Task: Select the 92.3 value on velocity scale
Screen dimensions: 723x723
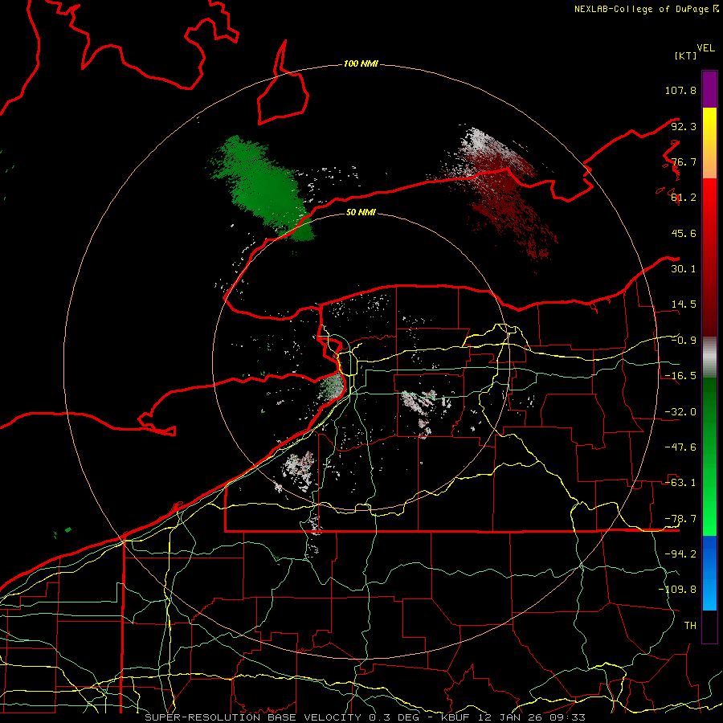Action: pos(684,126)
